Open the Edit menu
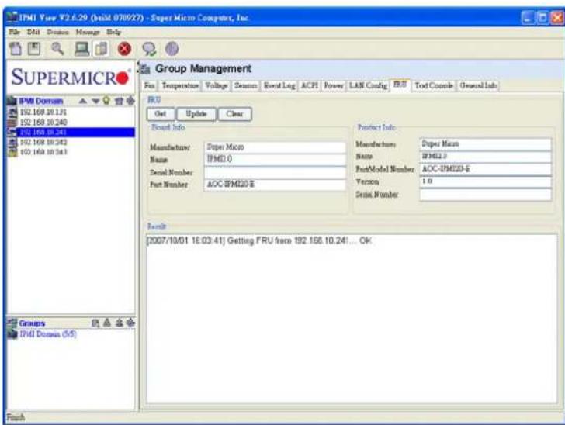This screenshot has width=565, height=425. tap(33, 32)
